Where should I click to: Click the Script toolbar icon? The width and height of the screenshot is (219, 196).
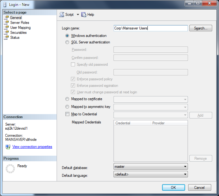coord(62,15)
